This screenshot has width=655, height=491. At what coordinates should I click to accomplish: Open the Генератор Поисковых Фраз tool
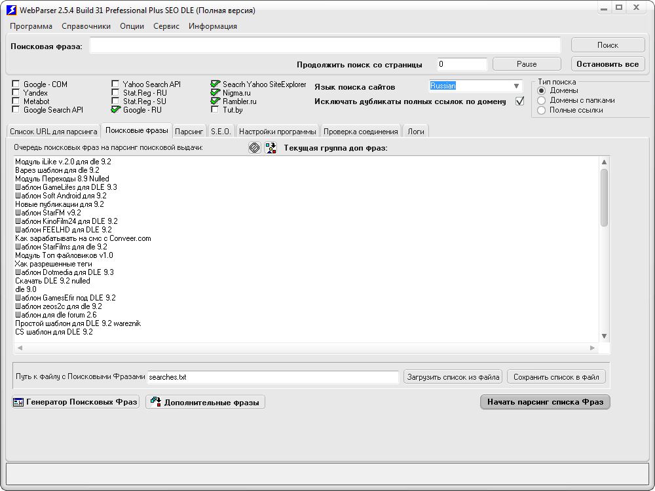75,402
